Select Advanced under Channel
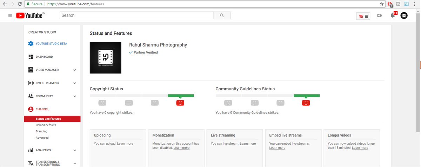The image size is (421, 167). 42,138
